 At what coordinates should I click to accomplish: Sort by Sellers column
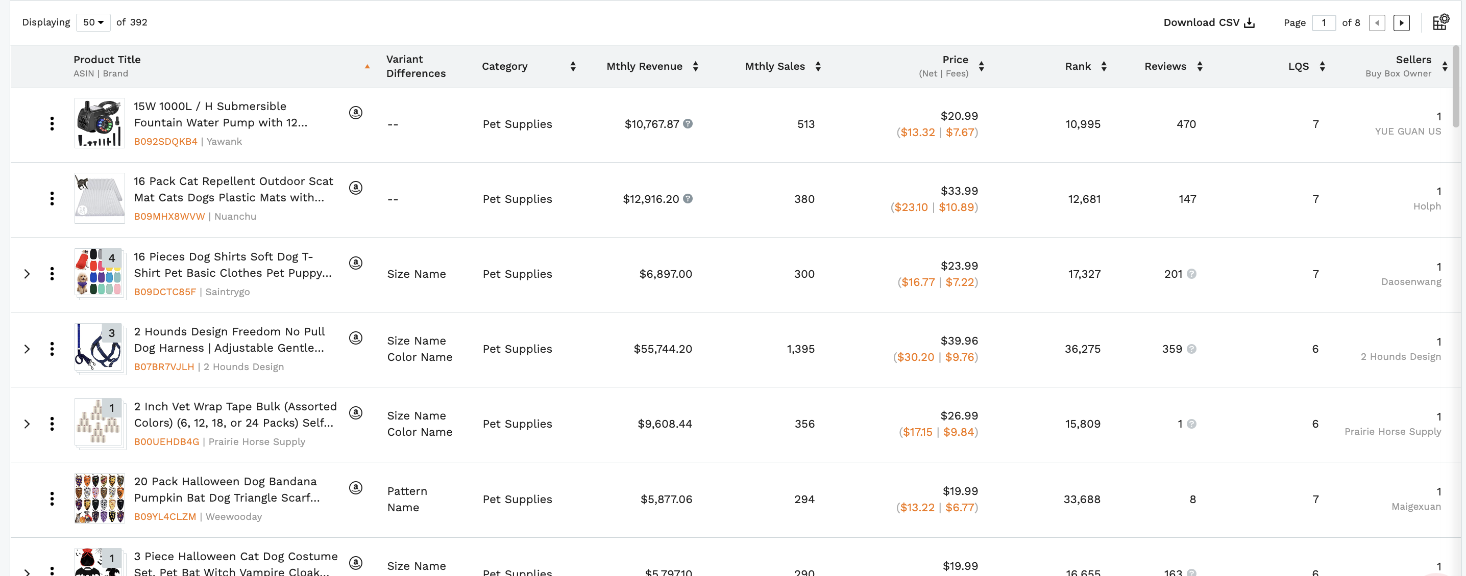tap(1445, 66)
